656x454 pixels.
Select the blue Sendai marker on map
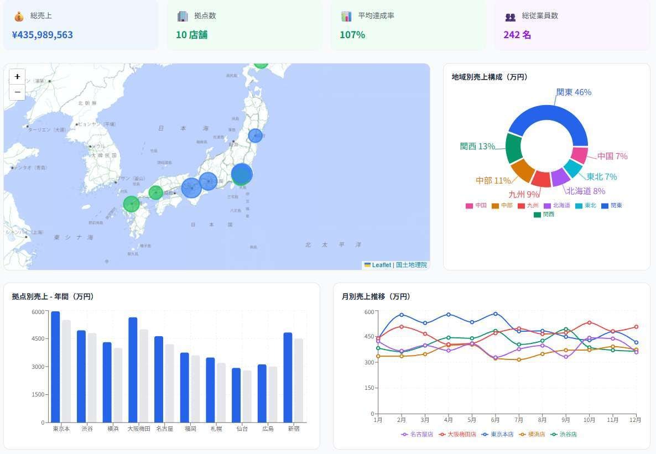[255, 135]
